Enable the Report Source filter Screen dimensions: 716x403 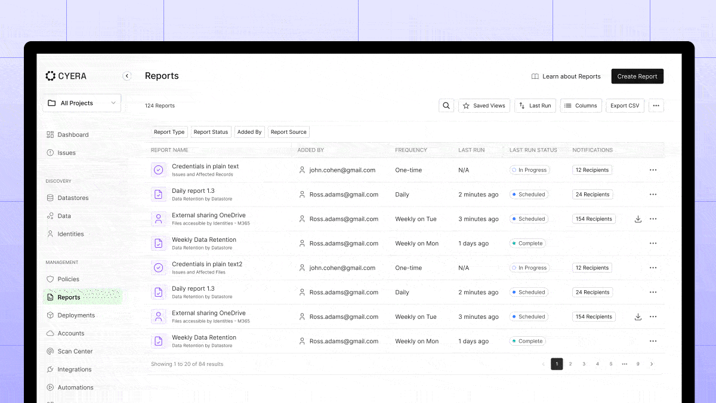click(288, 131)
